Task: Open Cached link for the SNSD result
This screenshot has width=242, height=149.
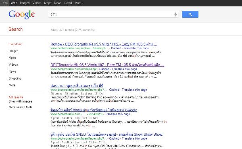Action: [114, 139]
